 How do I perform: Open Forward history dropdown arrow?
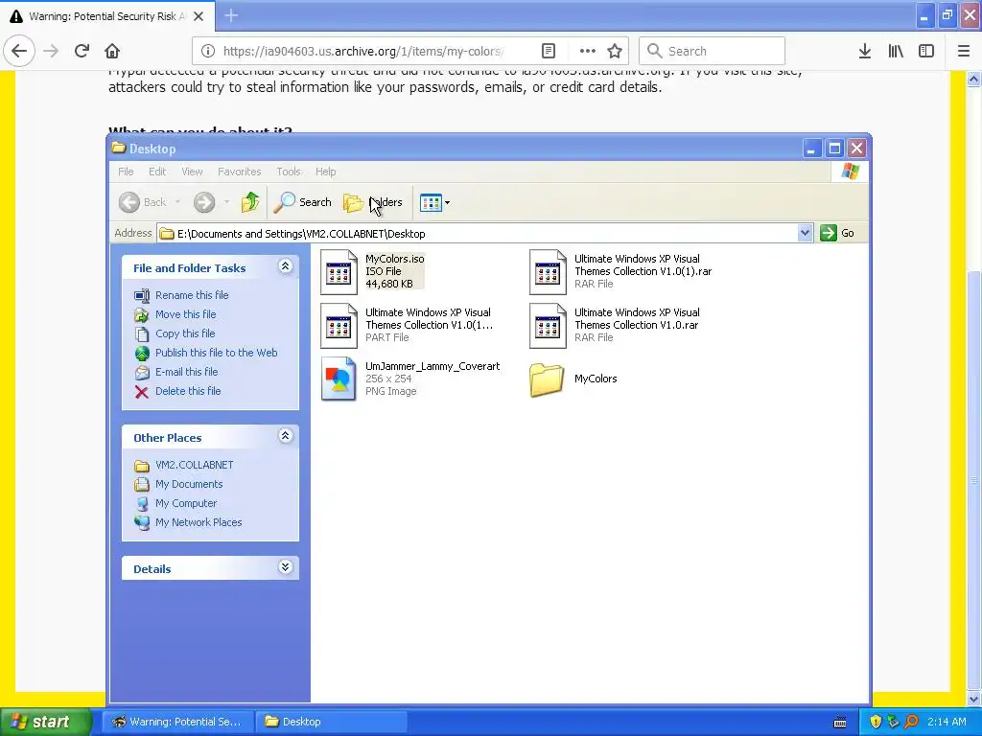click(226, 202)
